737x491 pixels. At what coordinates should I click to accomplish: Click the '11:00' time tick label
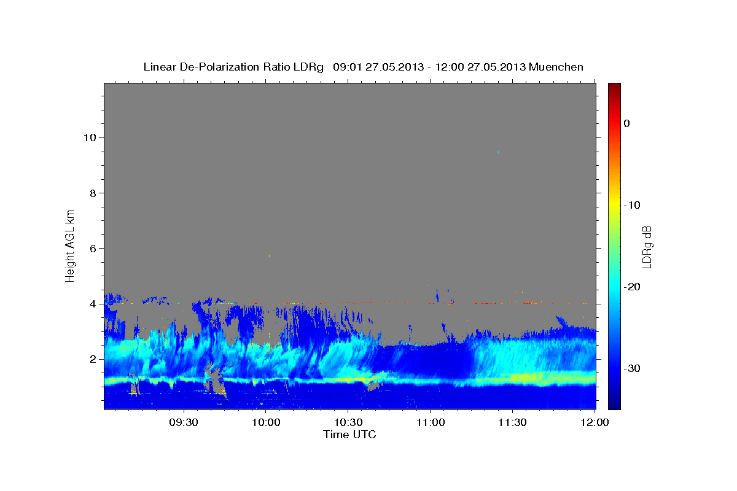coord(430,423)
